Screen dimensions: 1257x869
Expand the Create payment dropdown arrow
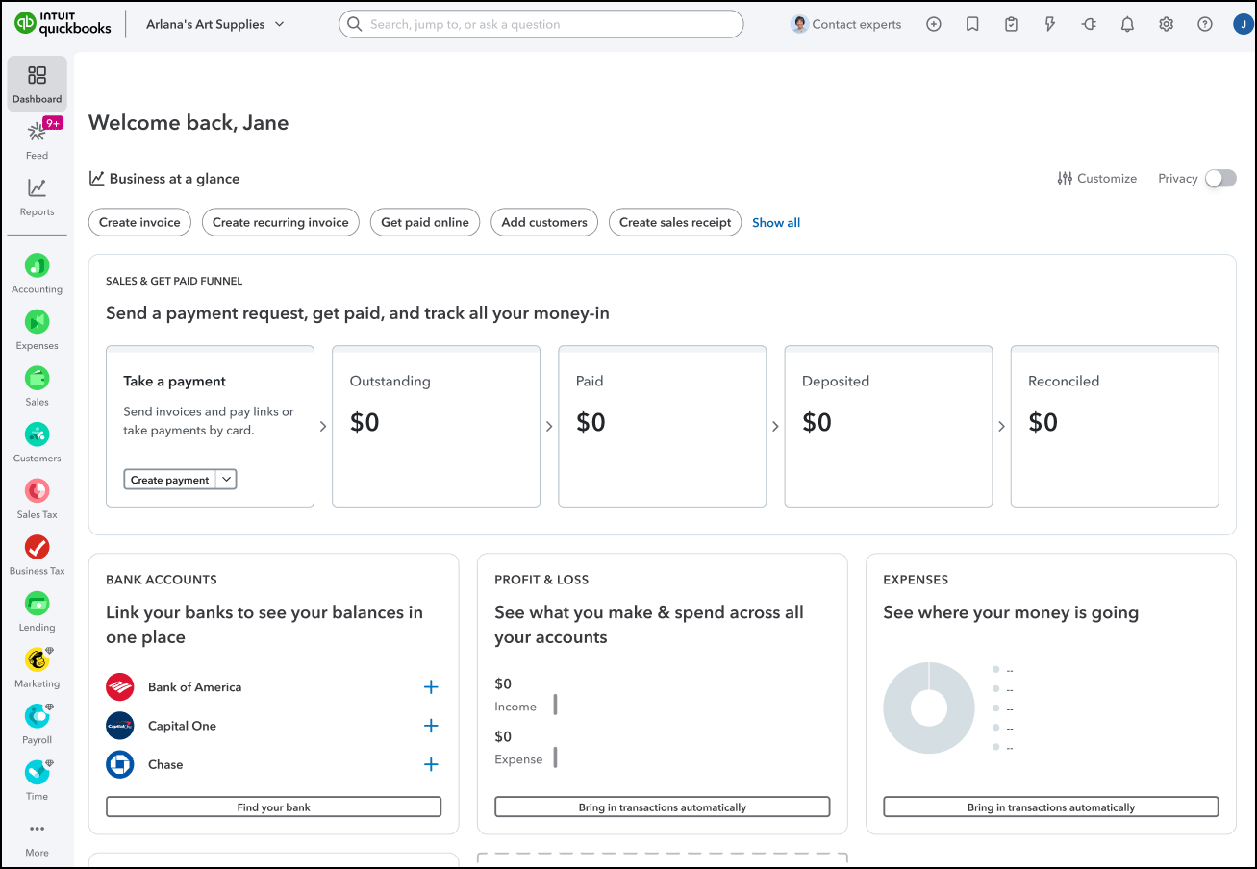pyautogui.click(x=226, y=479)
